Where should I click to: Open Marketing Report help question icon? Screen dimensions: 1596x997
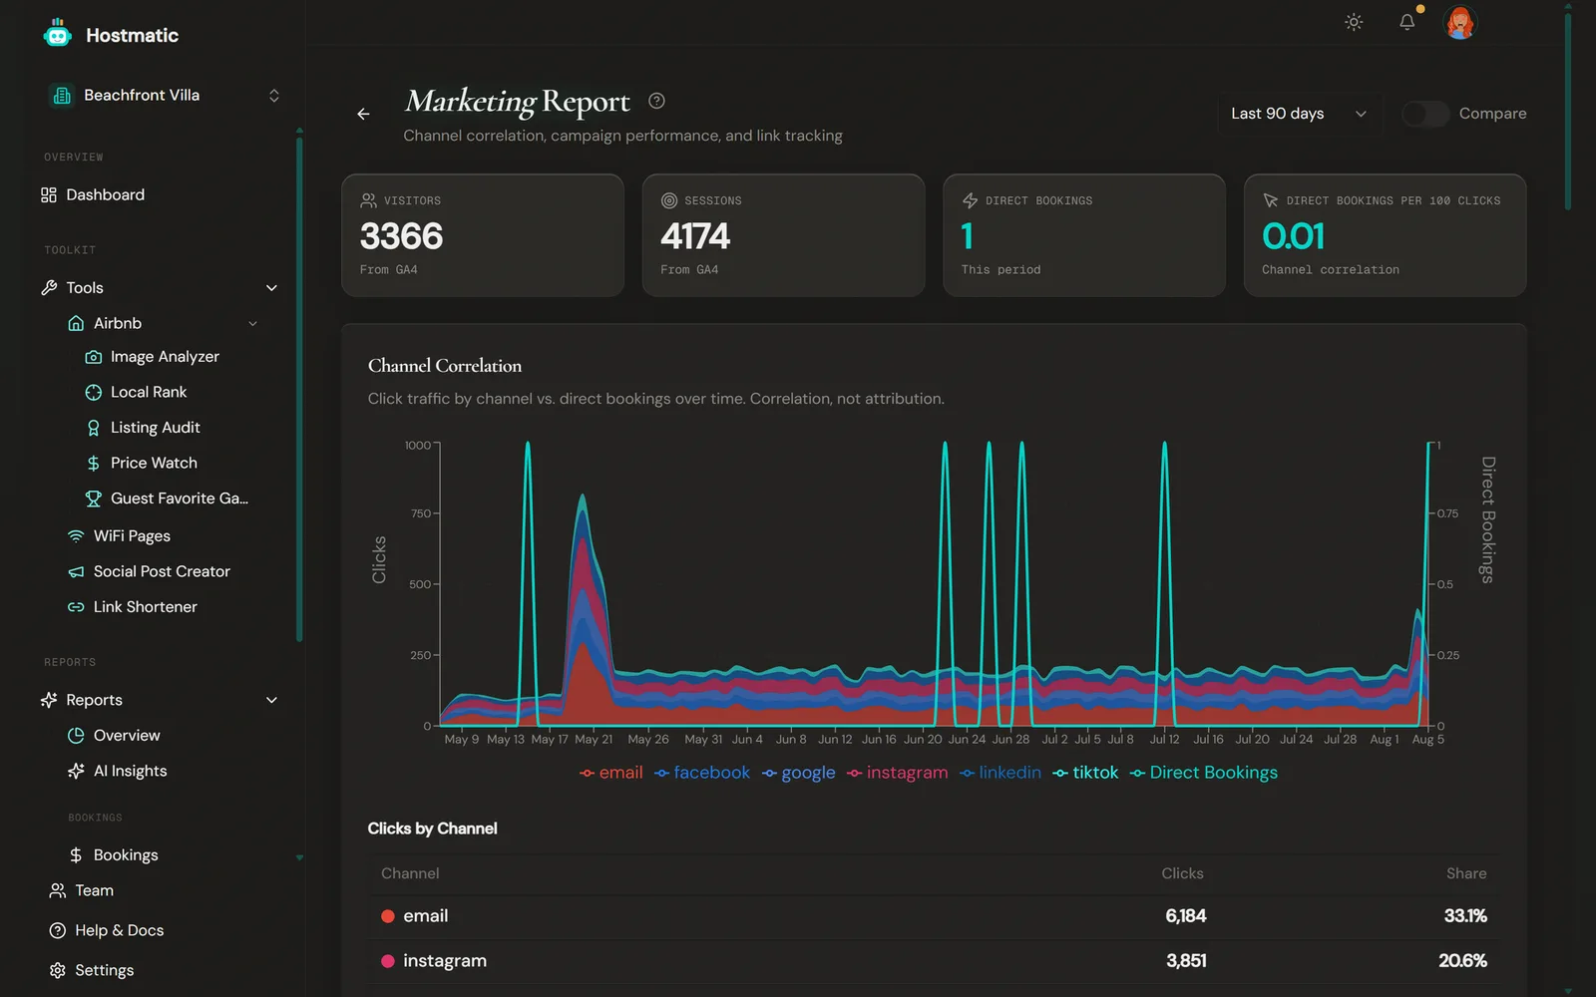tap(656, 101)
